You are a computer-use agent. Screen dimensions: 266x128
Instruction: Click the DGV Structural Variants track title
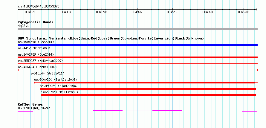(111, 38)
